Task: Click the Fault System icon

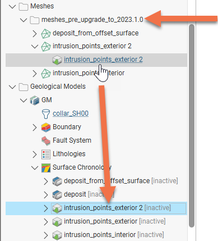Action: click(x=46, y=141)
